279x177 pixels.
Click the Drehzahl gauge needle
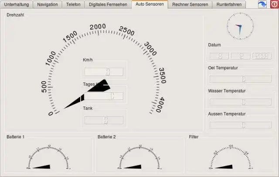point(87,94)
